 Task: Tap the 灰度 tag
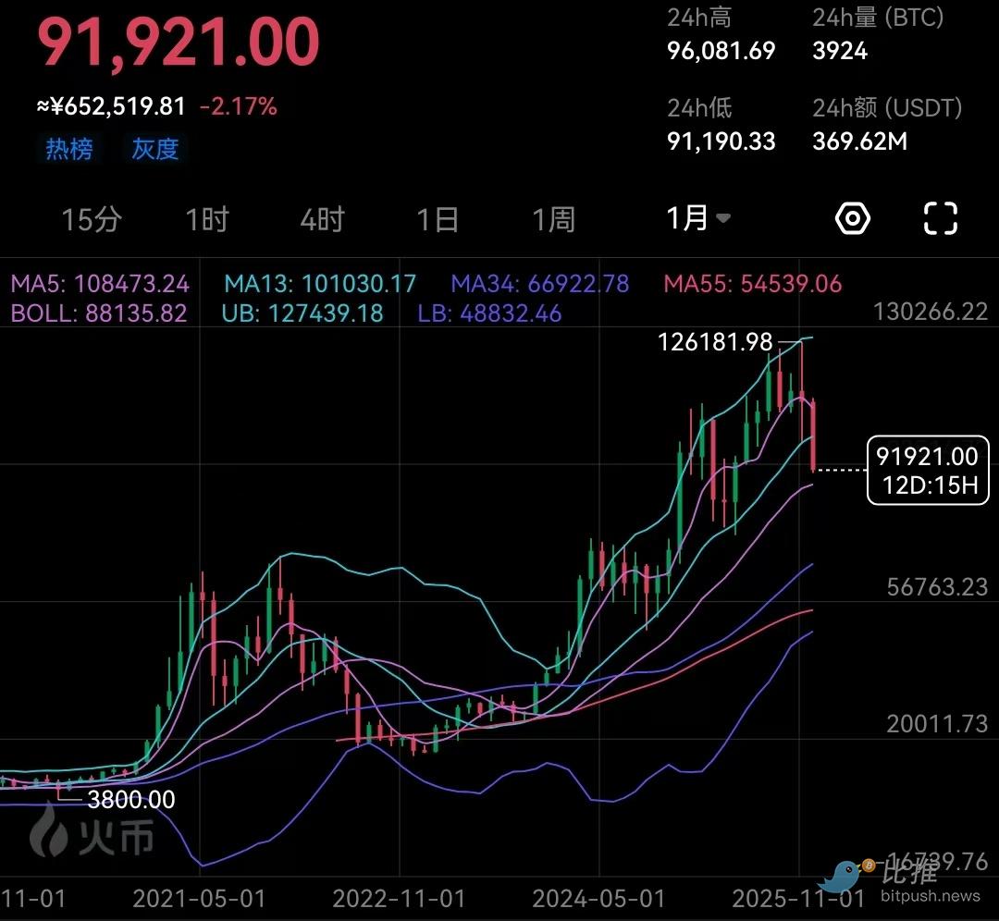point(154,149)
